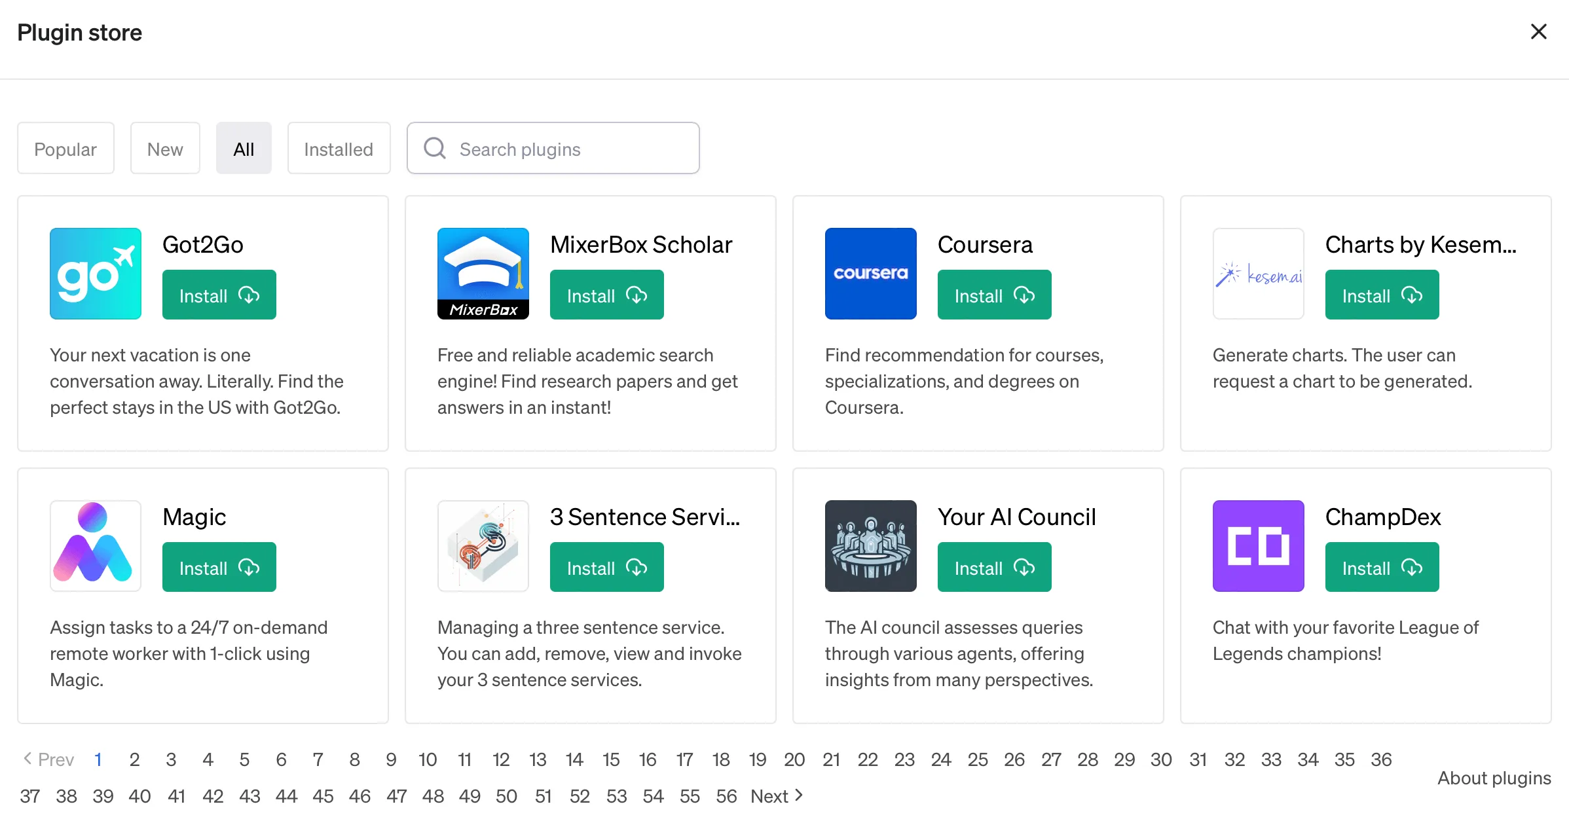Click the Magic plugin icon
1569x821 pixels.
(x=96, y=545)
